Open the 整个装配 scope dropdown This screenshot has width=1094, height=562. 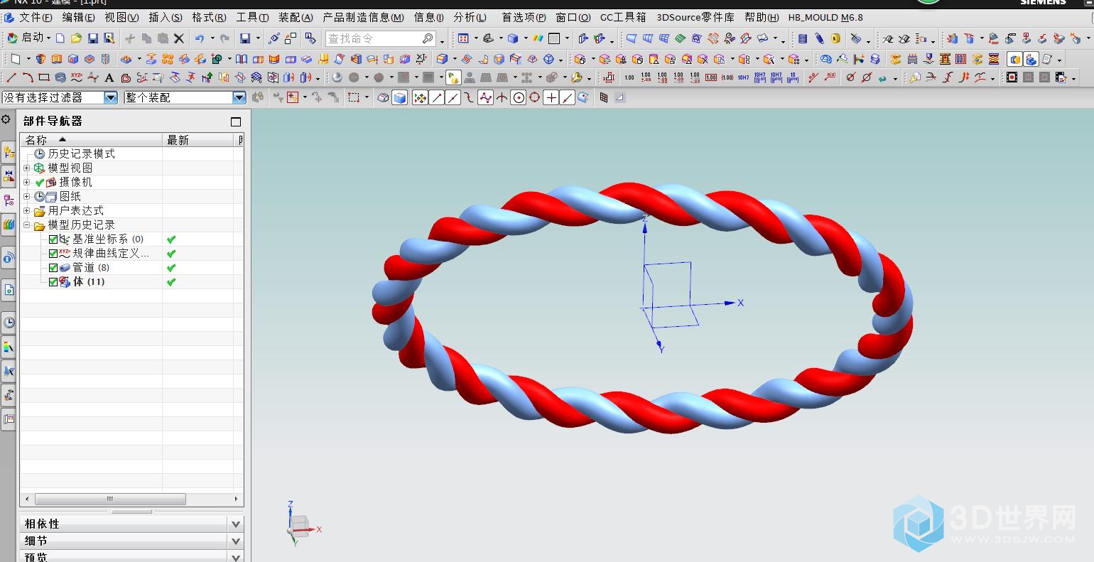coord(239,97)
